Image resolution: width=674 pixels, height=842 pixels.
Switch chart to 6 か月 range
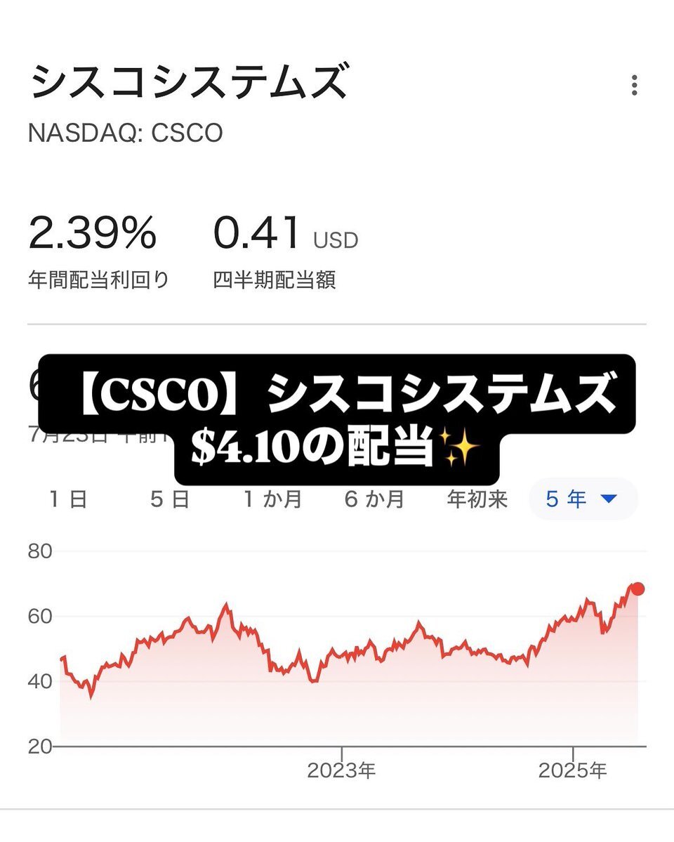click(374, 499)
